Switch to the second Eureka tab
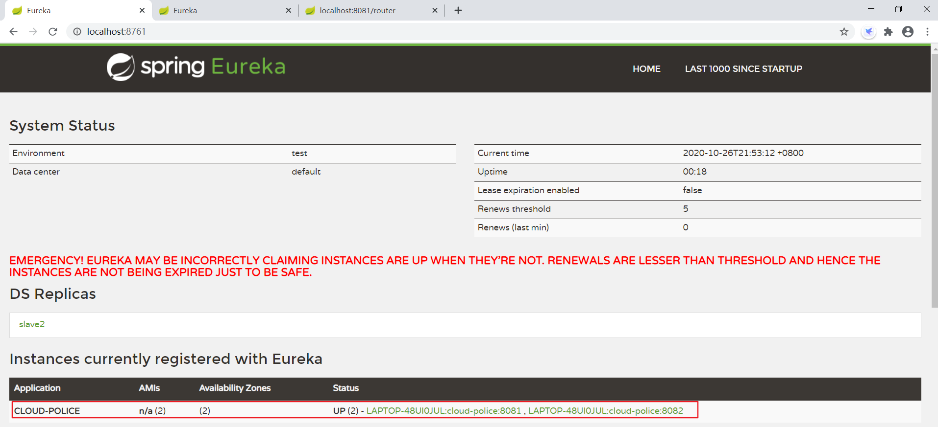The image size is (938, 427). 225,10
